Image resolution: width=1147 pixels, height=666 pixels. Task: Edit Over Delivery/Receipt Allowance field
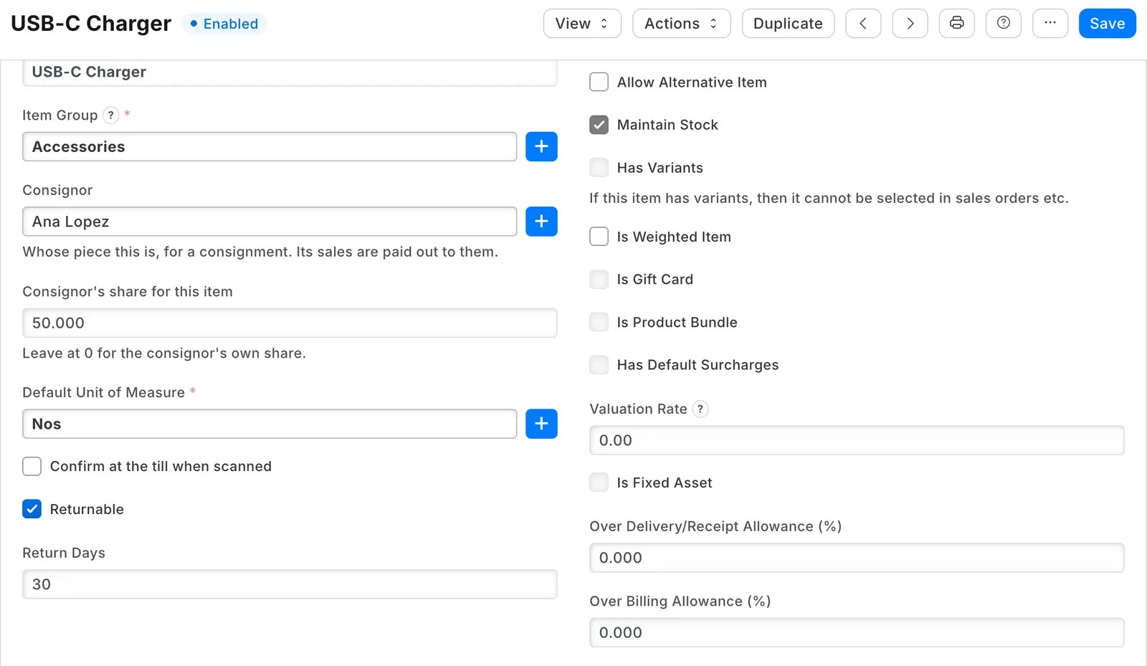tap(857, 558)
